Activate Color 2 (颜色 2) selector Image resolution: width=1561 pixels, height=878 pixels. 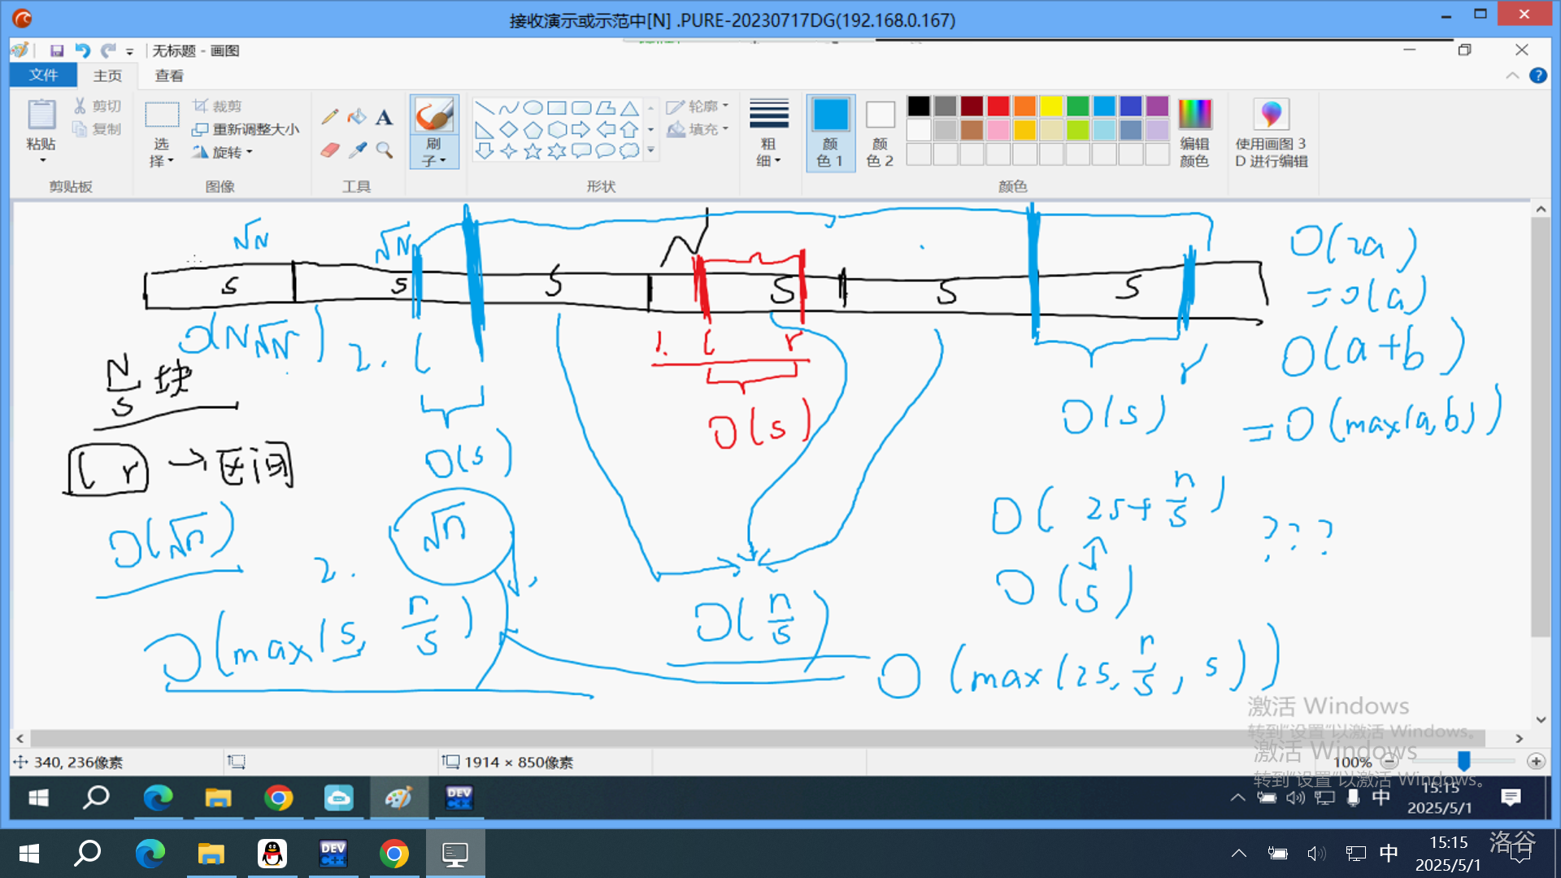pos(880,133)
